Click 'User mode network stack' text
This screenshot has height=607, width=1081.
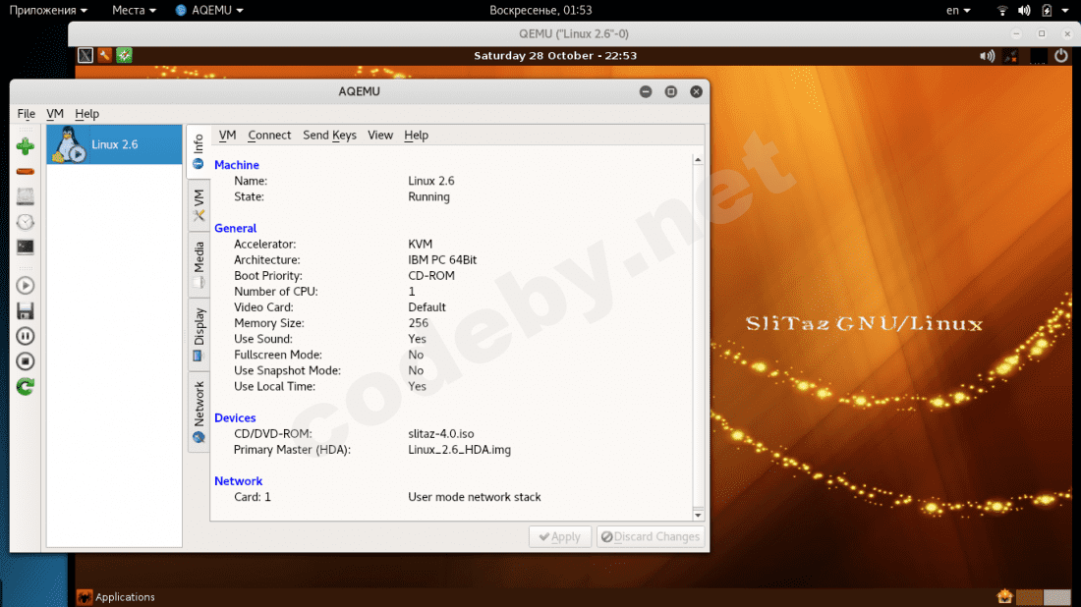point(475,497)
